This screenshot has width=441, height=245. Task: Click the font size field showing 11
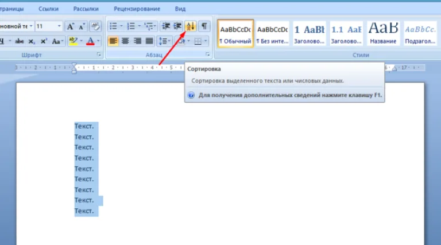(45, 26)
